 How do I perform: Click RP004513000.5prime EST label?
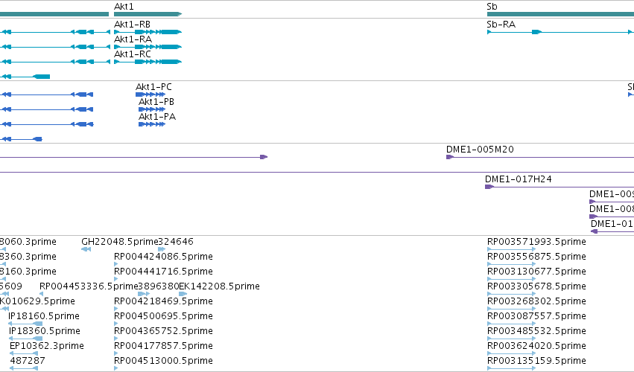163,361
